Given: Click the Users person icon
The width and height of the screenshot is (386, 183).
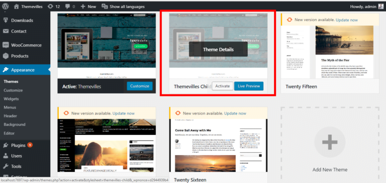Looking at the screenshot, I should (x=6, y=156).
